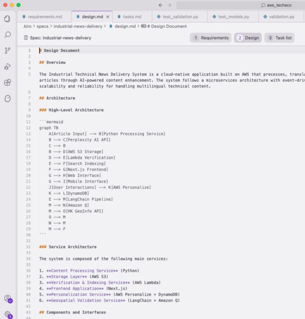Image resolution: width=305 pixels, height=319 pixels.
Task: Click '## Components and Interfaces' heading
Action: (72, 312)
